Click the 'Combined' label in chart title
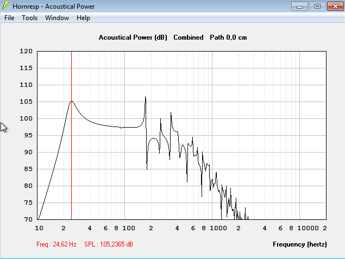The width and height of the screenshot is (345, 259). [189, 37]
